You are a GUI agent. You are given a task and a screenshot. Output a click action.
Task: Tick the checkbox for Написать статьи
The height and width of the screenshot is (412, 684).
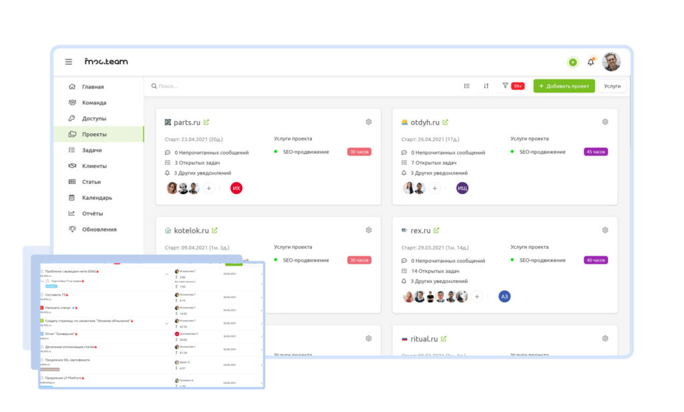point(41,308)
